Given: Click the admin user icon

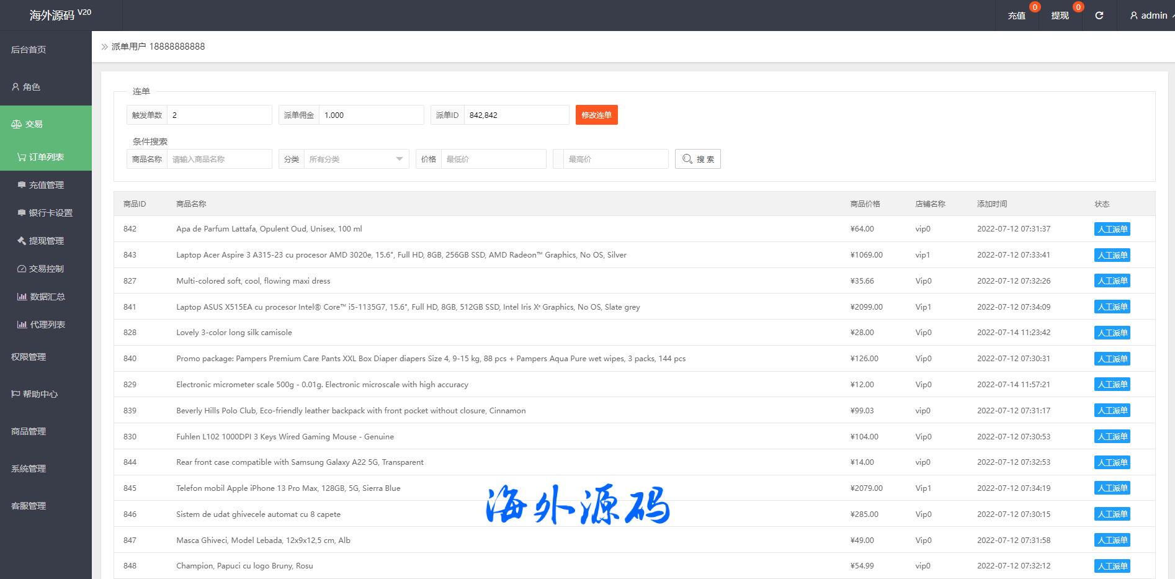Looking at the screenshot, I should 1133,16.
